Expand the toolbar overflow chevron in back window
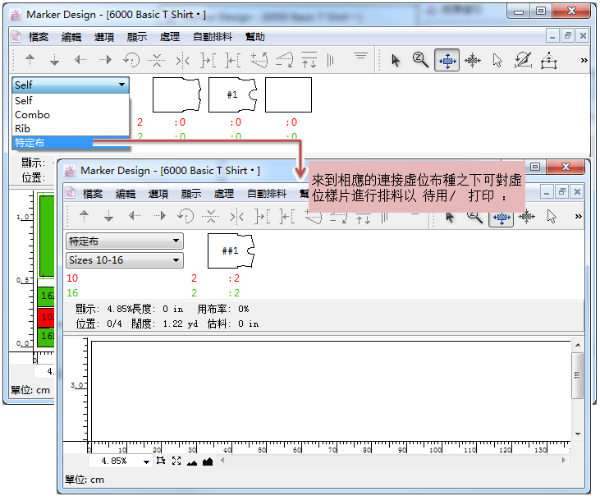 click(x=584, y=60)
